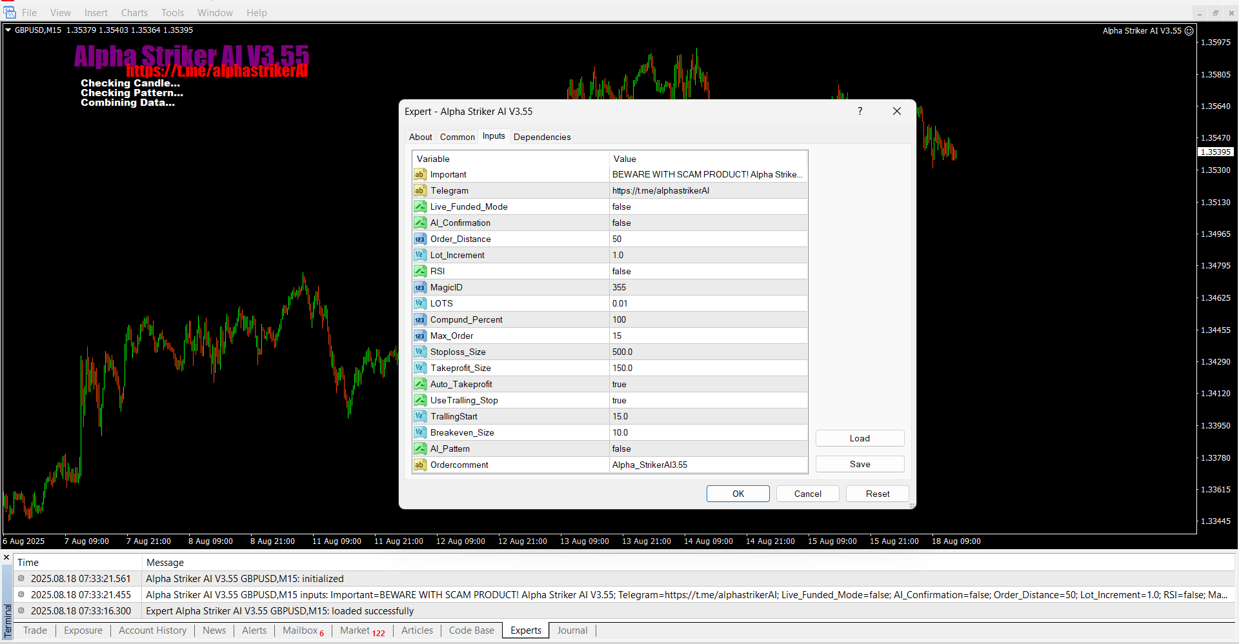Select the LOTS value 0.01
The image size is (1239, 644).
tap(708, 303)
